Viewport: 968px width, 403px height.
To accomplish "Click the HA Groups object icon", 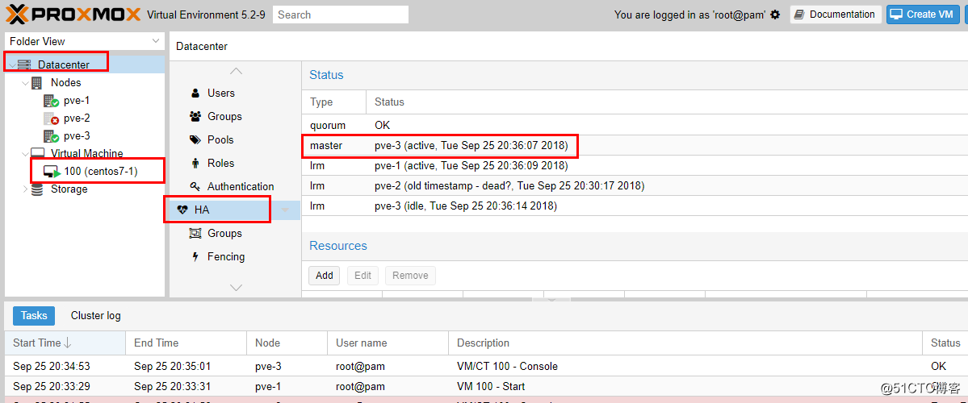I will [195, 234].
